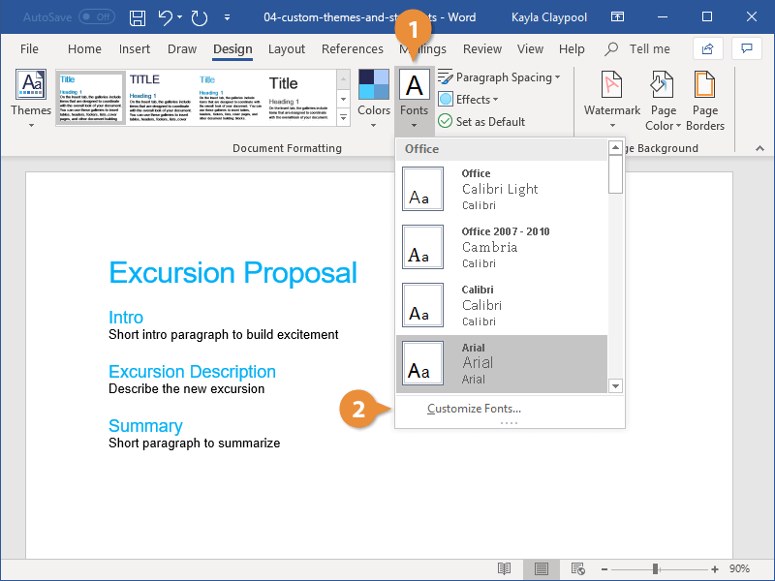Switch to Read Mode view icon
Image resolution: width=775 pixels, height=581 pixels.
(x=504, y=568)
